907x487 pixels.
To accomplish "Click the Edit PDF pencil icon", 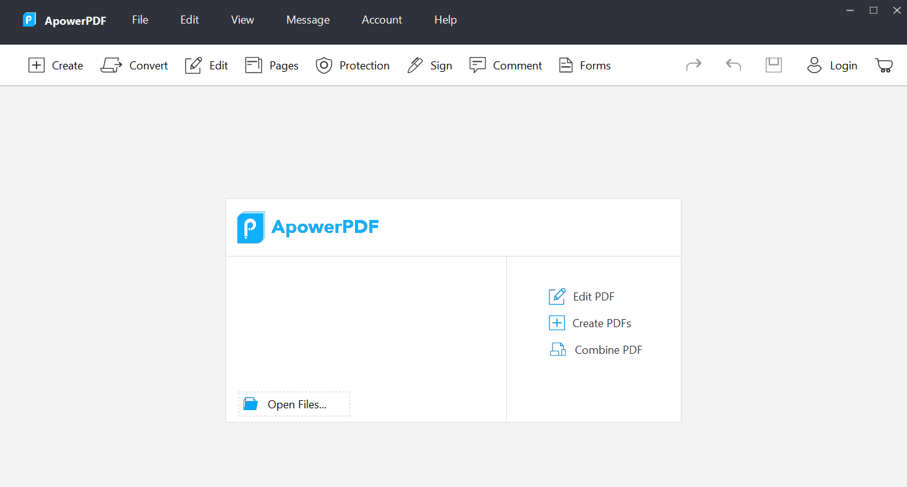I will point(557,296).
